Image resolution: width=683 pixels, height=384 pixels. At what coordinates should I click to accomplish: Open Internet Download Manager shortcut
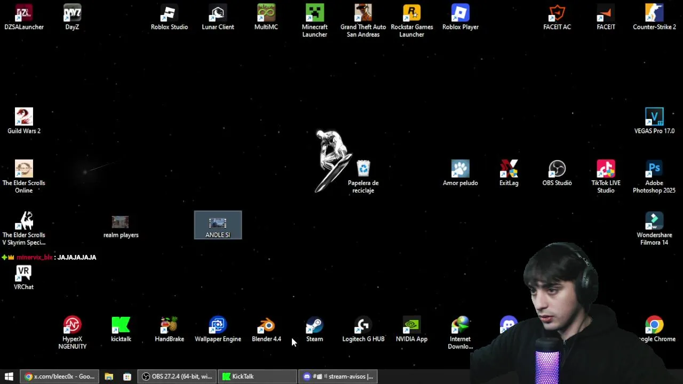click(460, 333)
